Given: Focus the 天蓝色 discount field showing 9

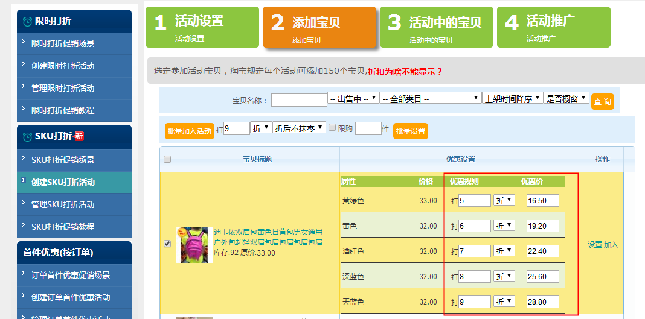Looking at the screenshot, I should coord(475,302).
